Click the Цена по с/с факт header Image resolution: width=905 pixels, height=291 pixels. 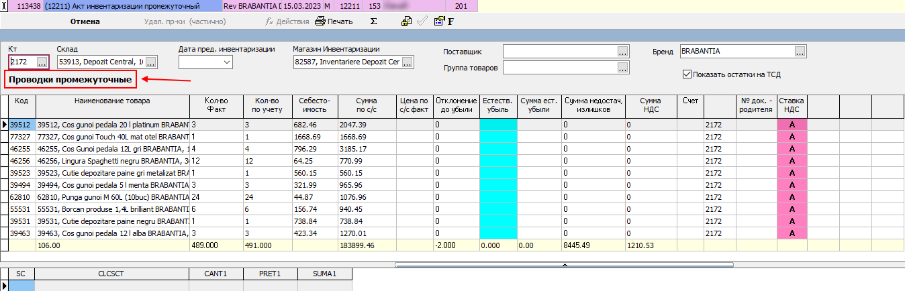(415, 106)
